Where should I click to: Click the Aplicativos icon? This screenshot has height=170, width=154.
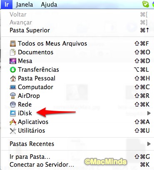(13, 122)
